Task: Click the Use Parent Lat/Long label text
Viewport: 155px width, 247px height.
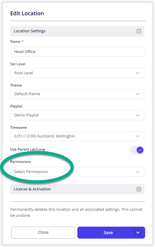Action: [x=28, y=149]
